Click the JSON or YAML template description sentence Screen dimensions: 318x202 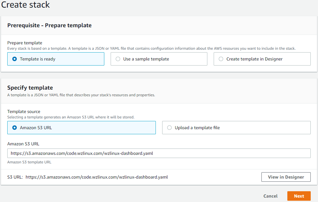81,95
